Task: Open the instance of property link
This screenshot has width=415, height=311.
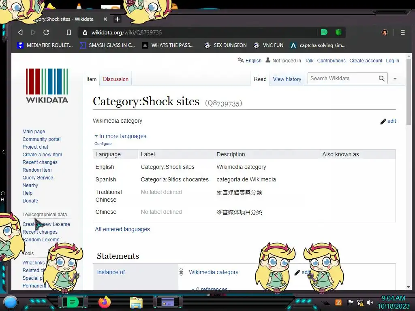Action: click(111, 272)
